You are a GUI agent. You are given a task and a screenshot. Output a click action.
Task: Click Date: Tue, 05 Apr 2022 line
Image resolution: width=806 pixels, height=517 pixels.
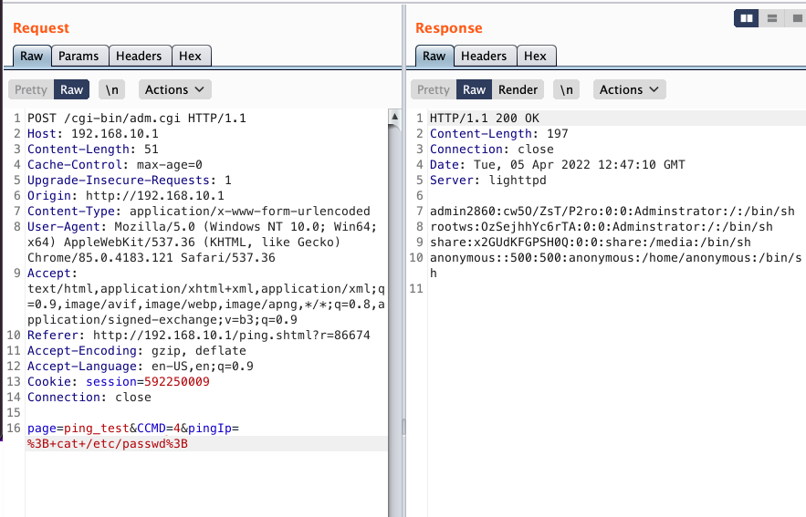[x=558, y=165]
